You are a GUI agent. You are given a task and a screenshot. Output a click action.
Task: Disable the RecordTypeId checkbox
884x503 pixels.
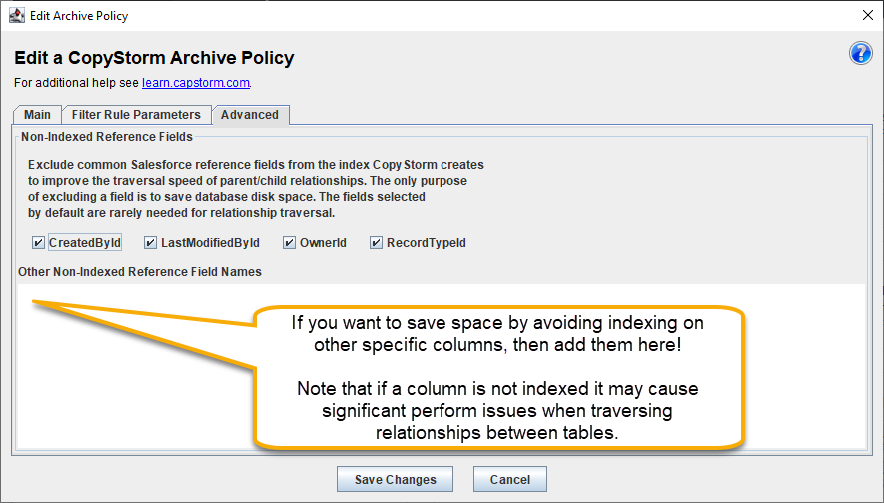(x=376, y=243)
